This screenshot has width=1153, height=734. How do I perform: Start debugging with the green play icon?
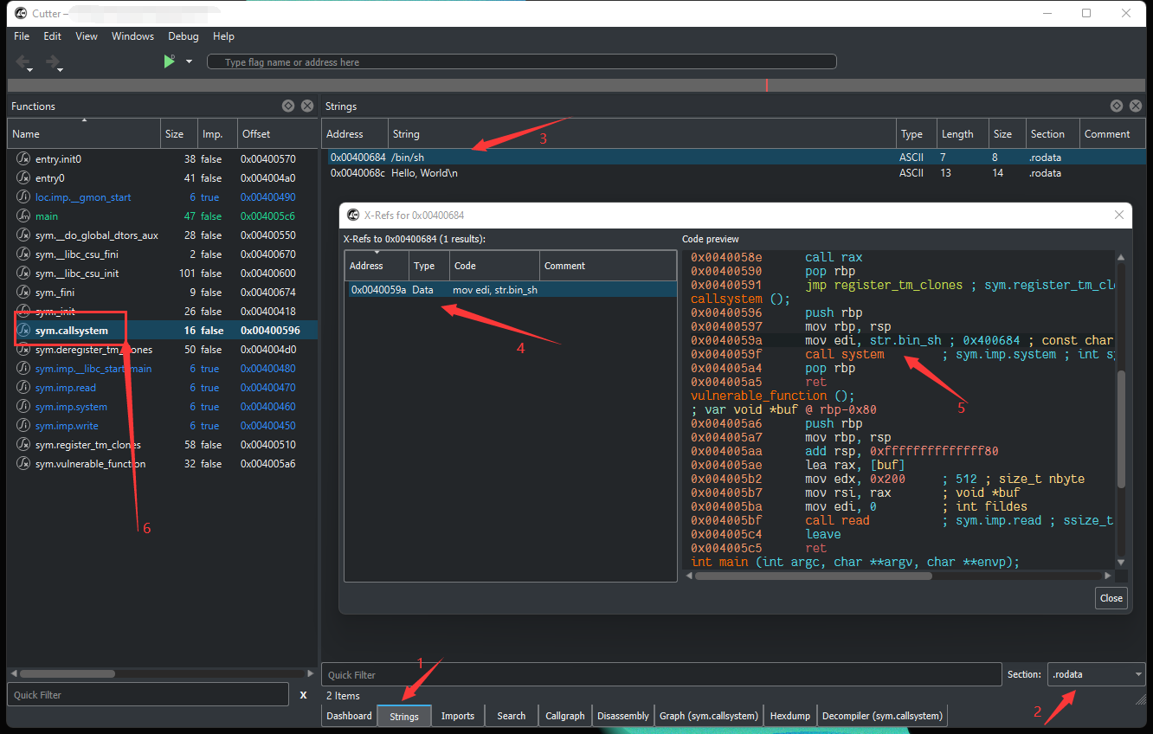tap(170, 61)
